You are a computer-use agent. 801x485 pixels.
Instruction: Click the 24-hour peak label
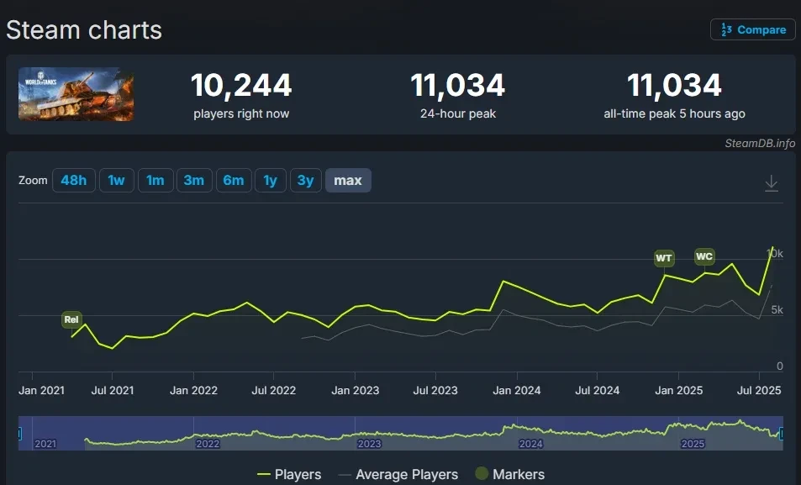click(458, 113)
